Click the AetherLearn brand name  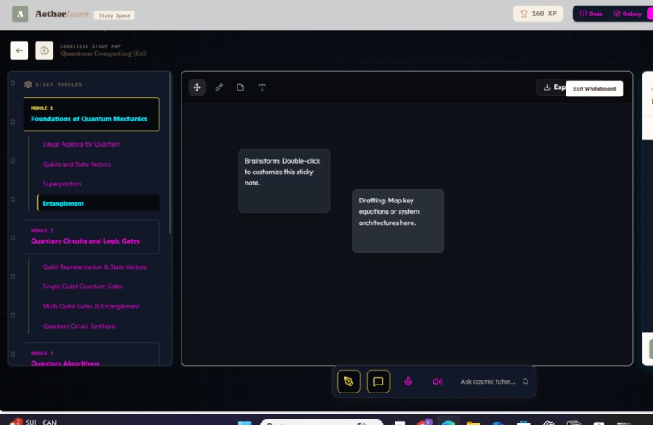click(x=62, y=14)
